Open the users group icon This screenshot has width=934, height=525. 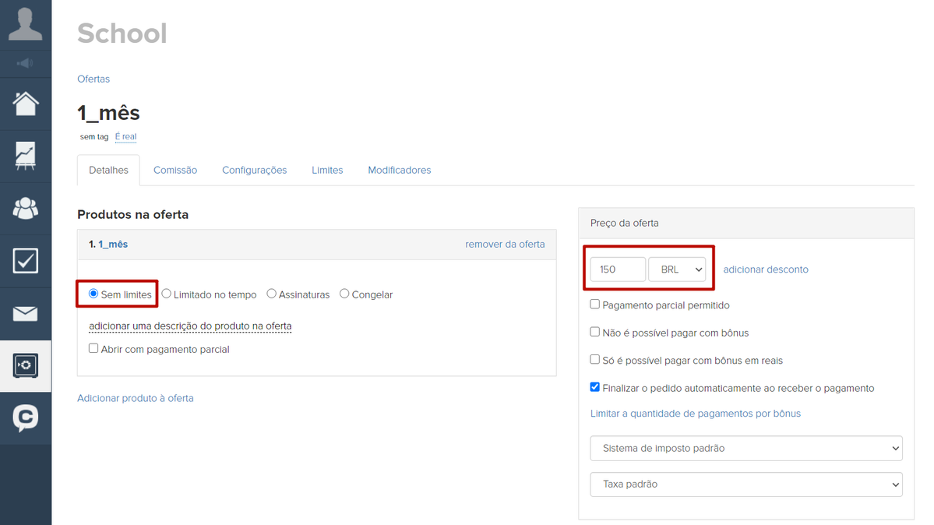pyautogui.click(x=25, y=208)
